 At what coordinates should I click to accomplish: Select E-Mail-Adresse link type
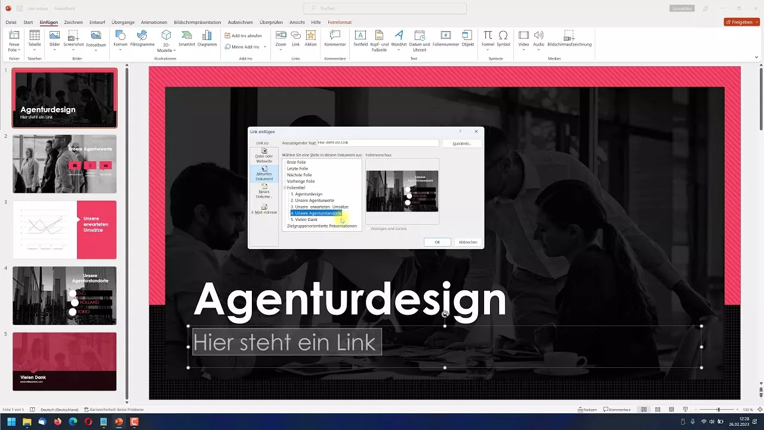(264, 209)
